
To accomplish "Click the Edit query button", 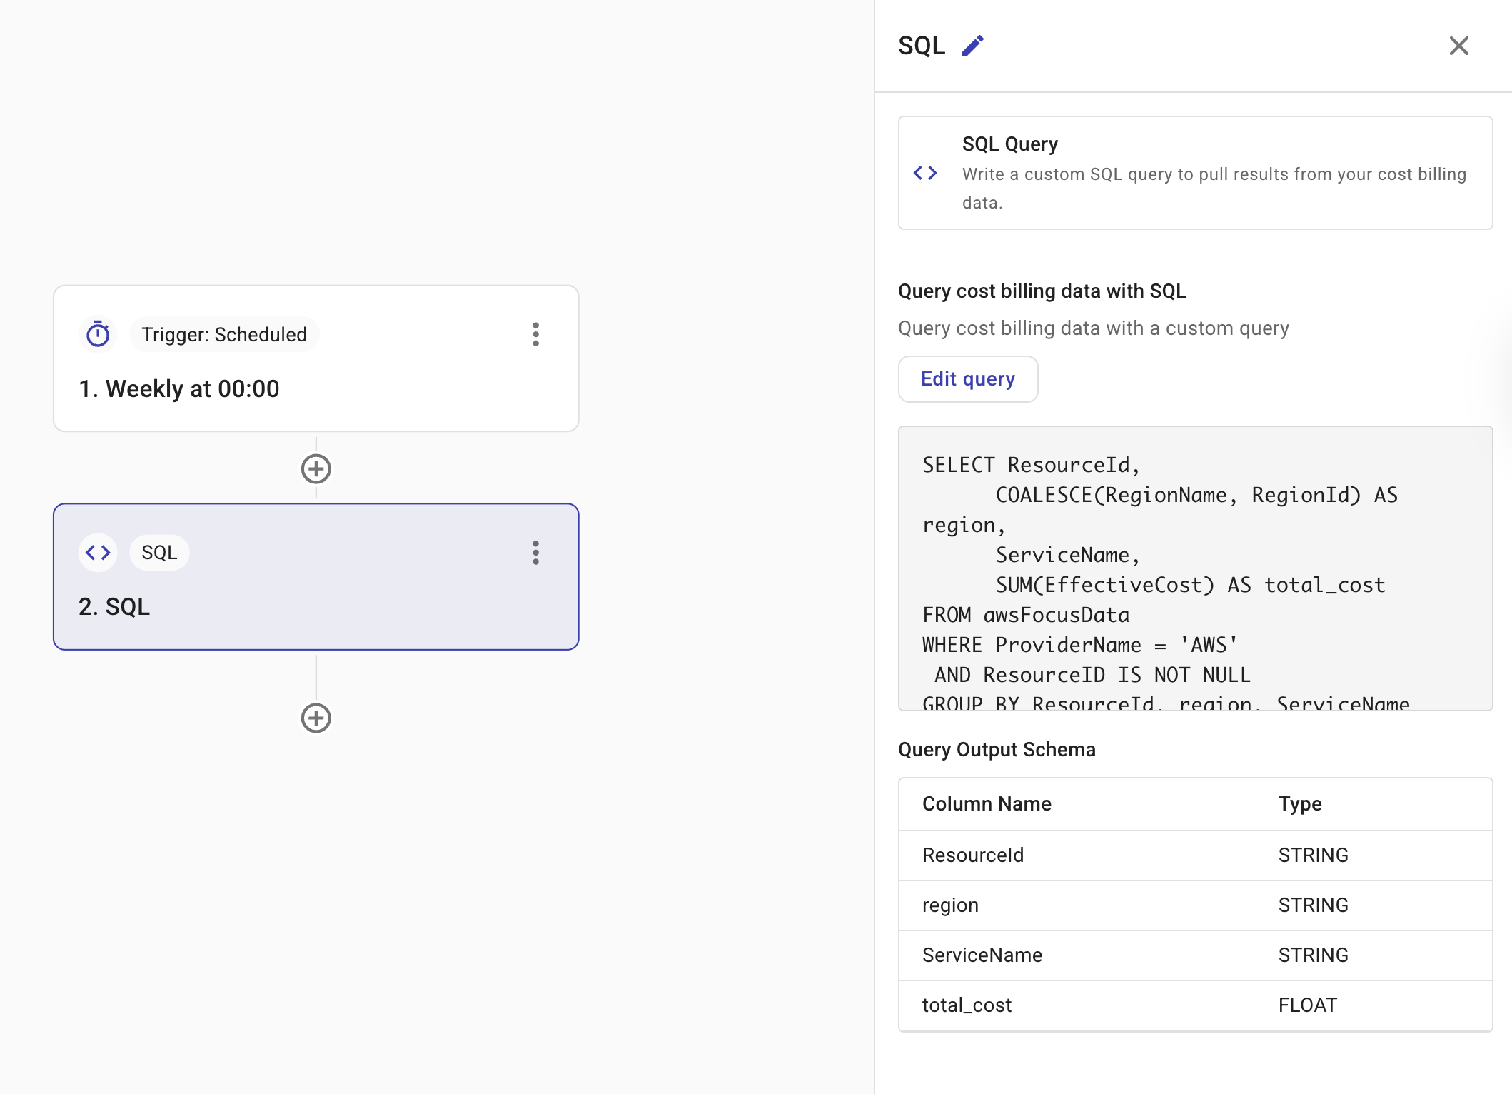I will tap(967, 379).
